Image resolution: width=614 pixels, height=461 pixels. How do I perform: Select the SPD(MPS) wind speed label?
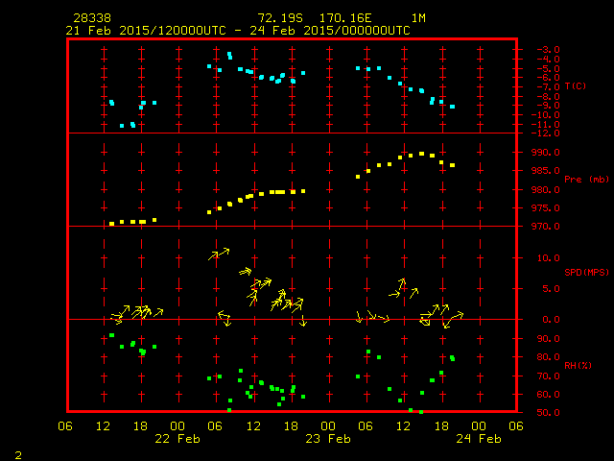pyautogui.click(x=587, y=273)
